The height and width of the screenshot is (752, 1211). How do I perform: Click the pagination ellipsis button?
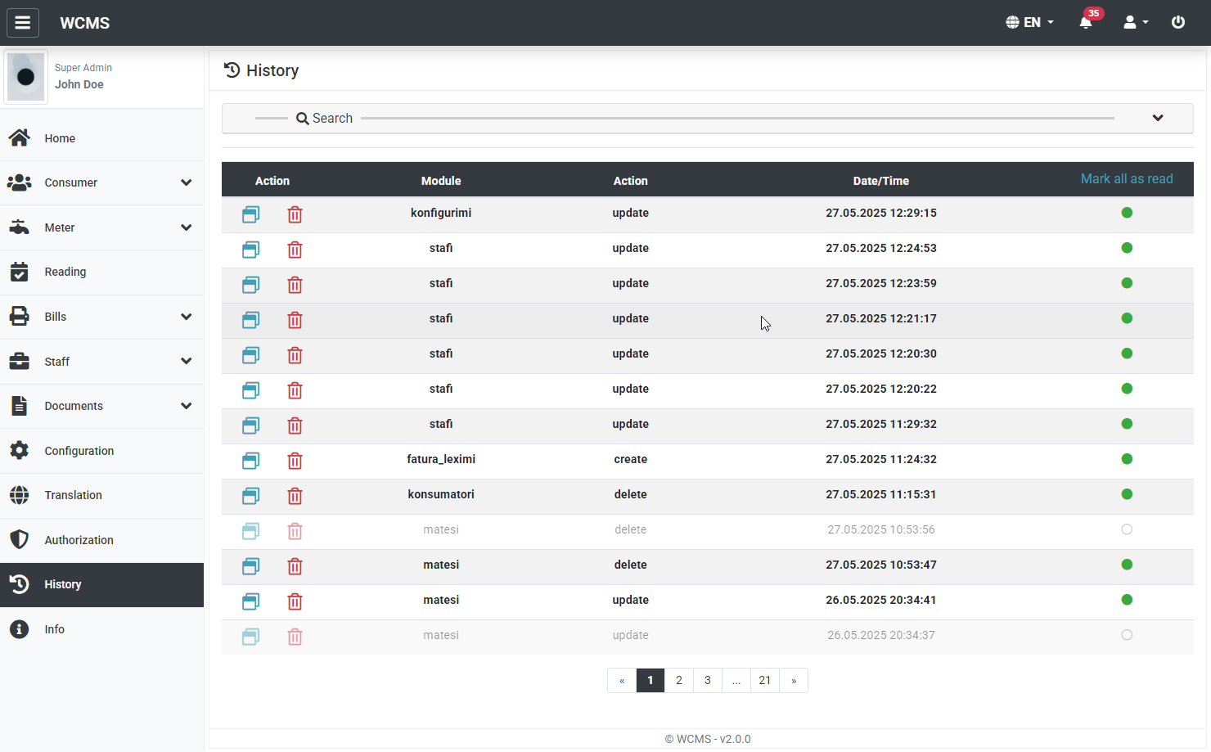[736, 680]
